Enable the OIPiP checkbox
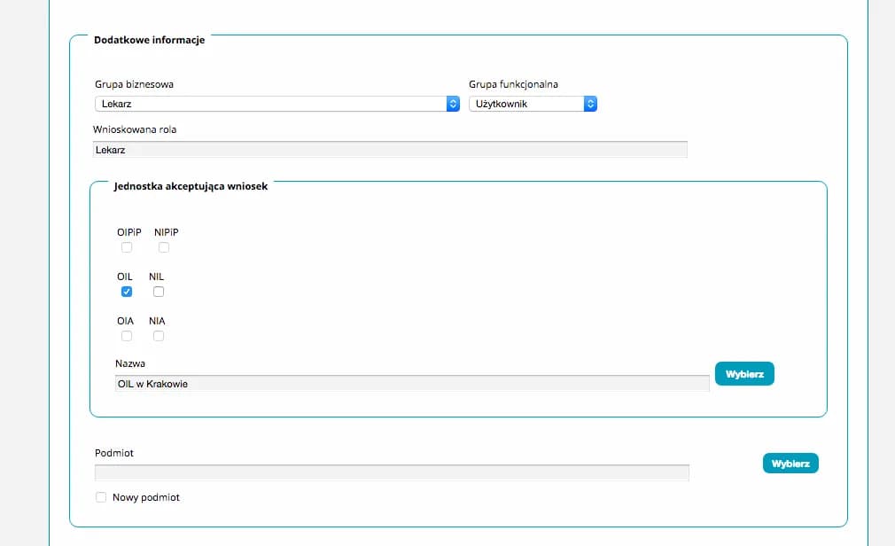This screenshot has height=546, width=895. pyautogui.click(x=127, y=247)
